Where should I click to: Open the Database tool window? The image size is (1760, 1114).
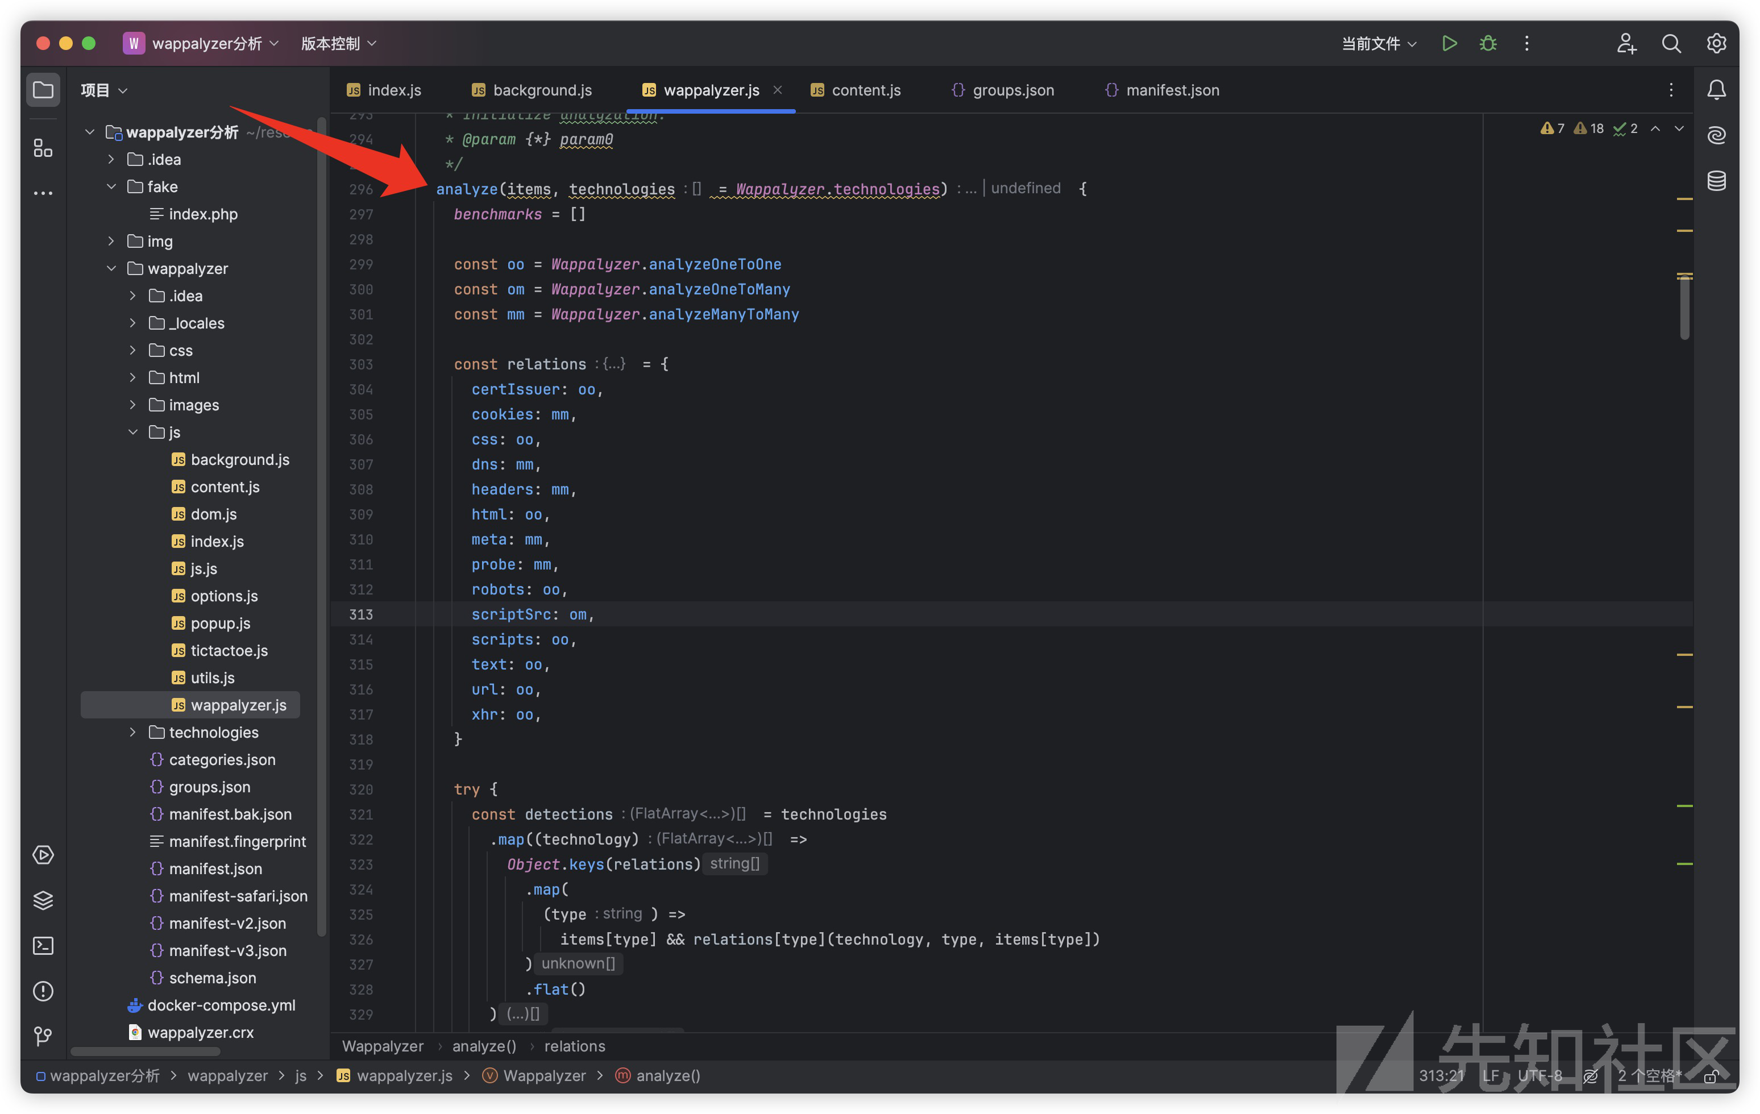click(x=1716, y=181)
